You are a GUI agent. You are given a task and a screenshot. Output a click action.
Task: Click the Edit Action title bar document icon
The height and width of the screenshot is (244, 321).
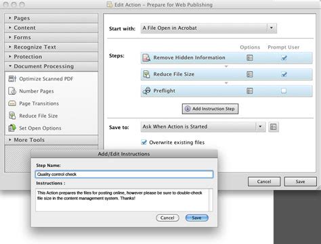pyautogui.click(x=110, y=5)
